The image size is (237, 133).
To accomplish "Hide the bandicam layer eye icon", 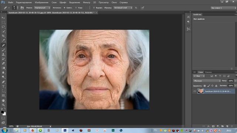I will click(194, 91).
